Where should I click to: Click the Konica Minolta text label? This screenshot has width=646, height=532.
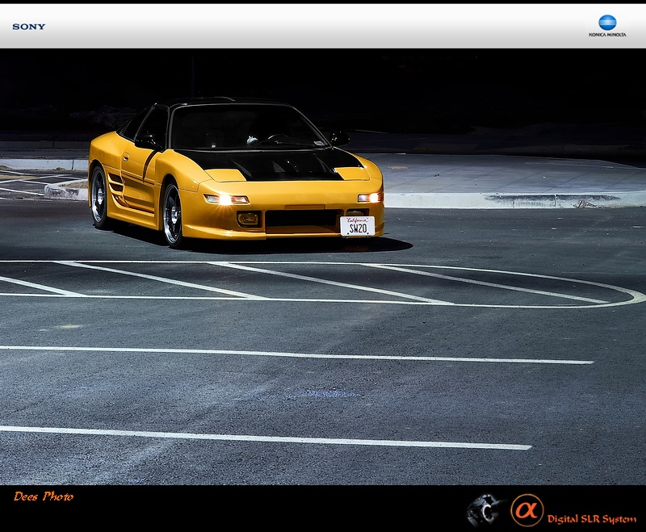pyautogui.click(x=607, y=35)
